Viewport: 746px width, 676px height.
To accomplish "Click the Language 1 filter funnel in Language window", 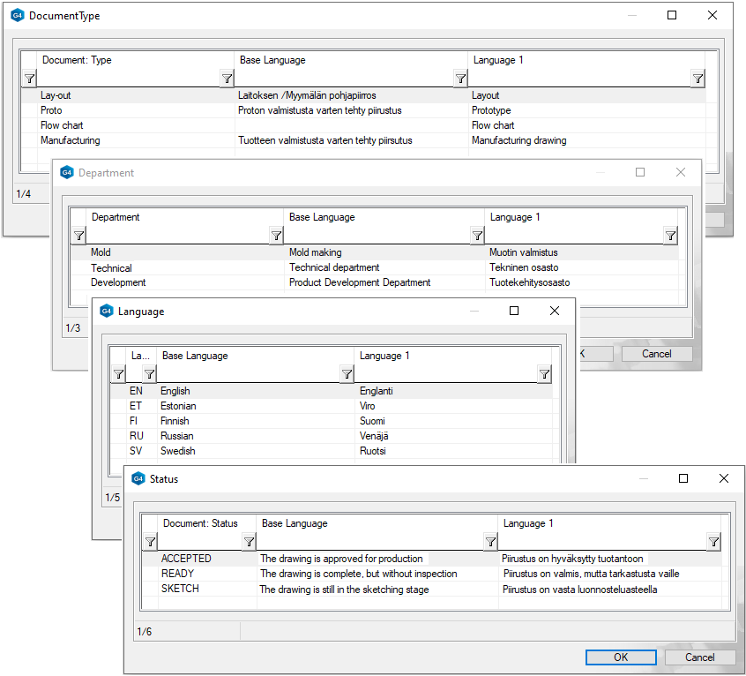I will [544, 374].
